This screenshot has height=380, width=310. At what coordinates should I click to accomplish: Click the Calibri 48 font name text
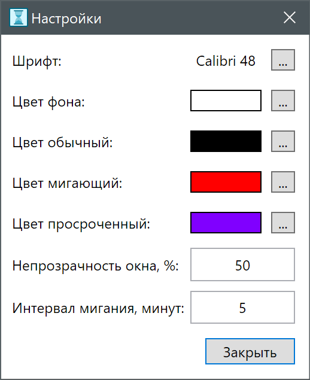(x=226, y=61)
